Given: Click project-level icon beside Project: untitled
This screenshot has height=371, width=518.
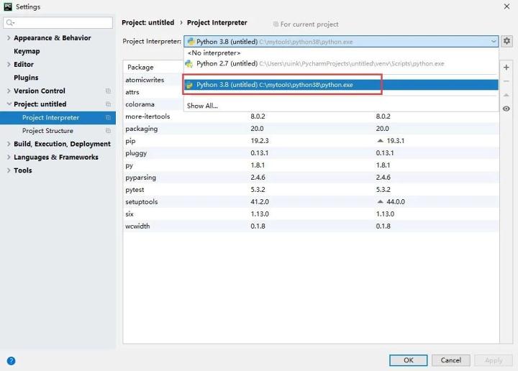Looking at the screenshot, I should [108, 104].
